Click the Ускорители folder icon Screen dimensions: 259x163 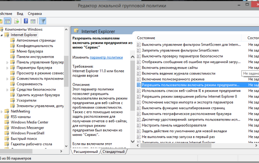click(13, 100)
